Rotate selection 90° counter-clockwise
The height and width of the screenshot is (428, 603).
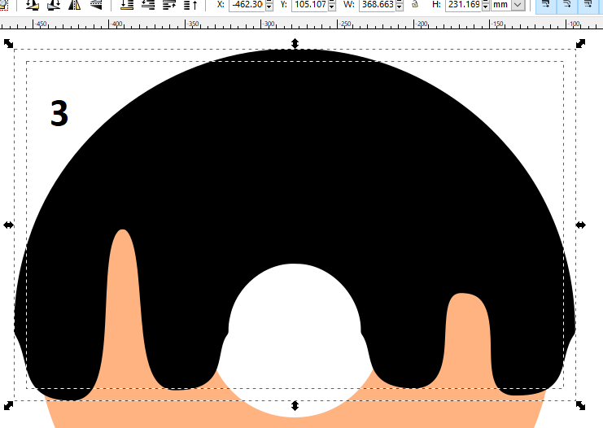pyautogui.click(x=33, y=4)
